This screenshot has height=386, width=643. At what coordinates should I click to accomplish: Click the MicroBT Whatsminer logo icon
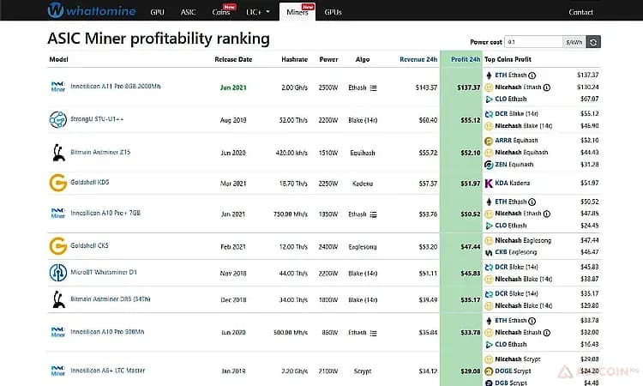pyautogui.click(x=57, y=273)
